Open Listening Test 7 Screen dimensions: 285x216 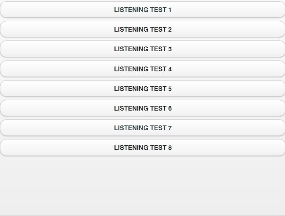click(142, 128)
